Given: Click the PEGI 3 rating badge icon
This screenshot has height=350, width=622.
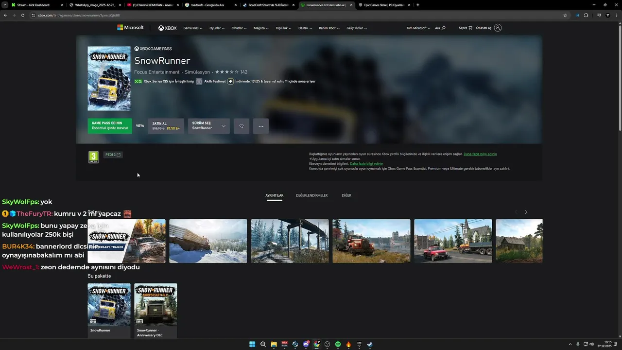Looking at the screenshot, I should click(x=93, y=157).
